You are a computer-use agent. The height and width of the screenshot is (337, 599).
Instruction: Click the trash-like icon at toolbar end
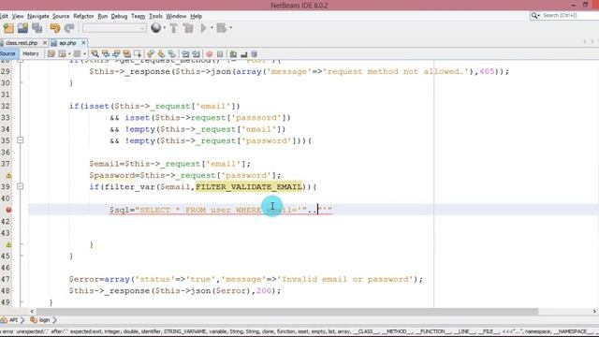click(x=254, y=54)
